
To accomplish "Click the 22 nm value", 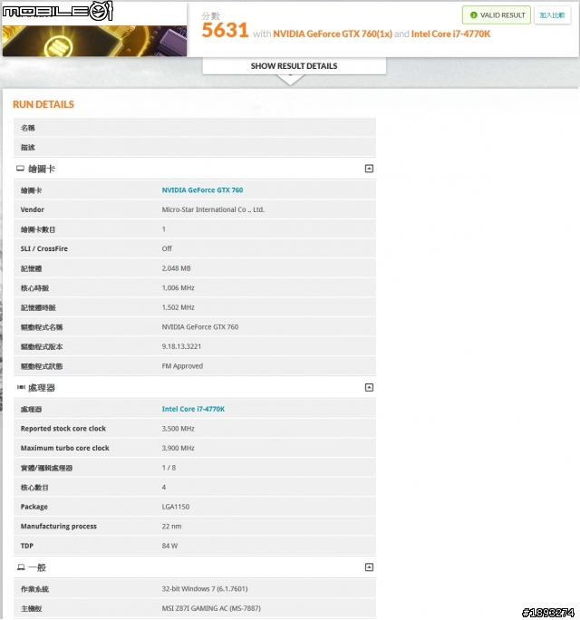I will [x=171, y=527].
